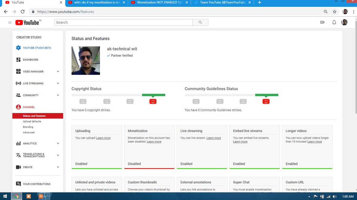
Task: Open the YouTube hamburger guide menu
Action: pos(10,23)
